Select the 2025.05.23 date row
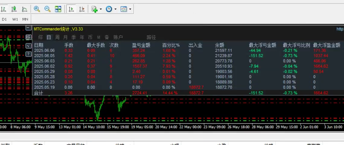 click(45, 82)
